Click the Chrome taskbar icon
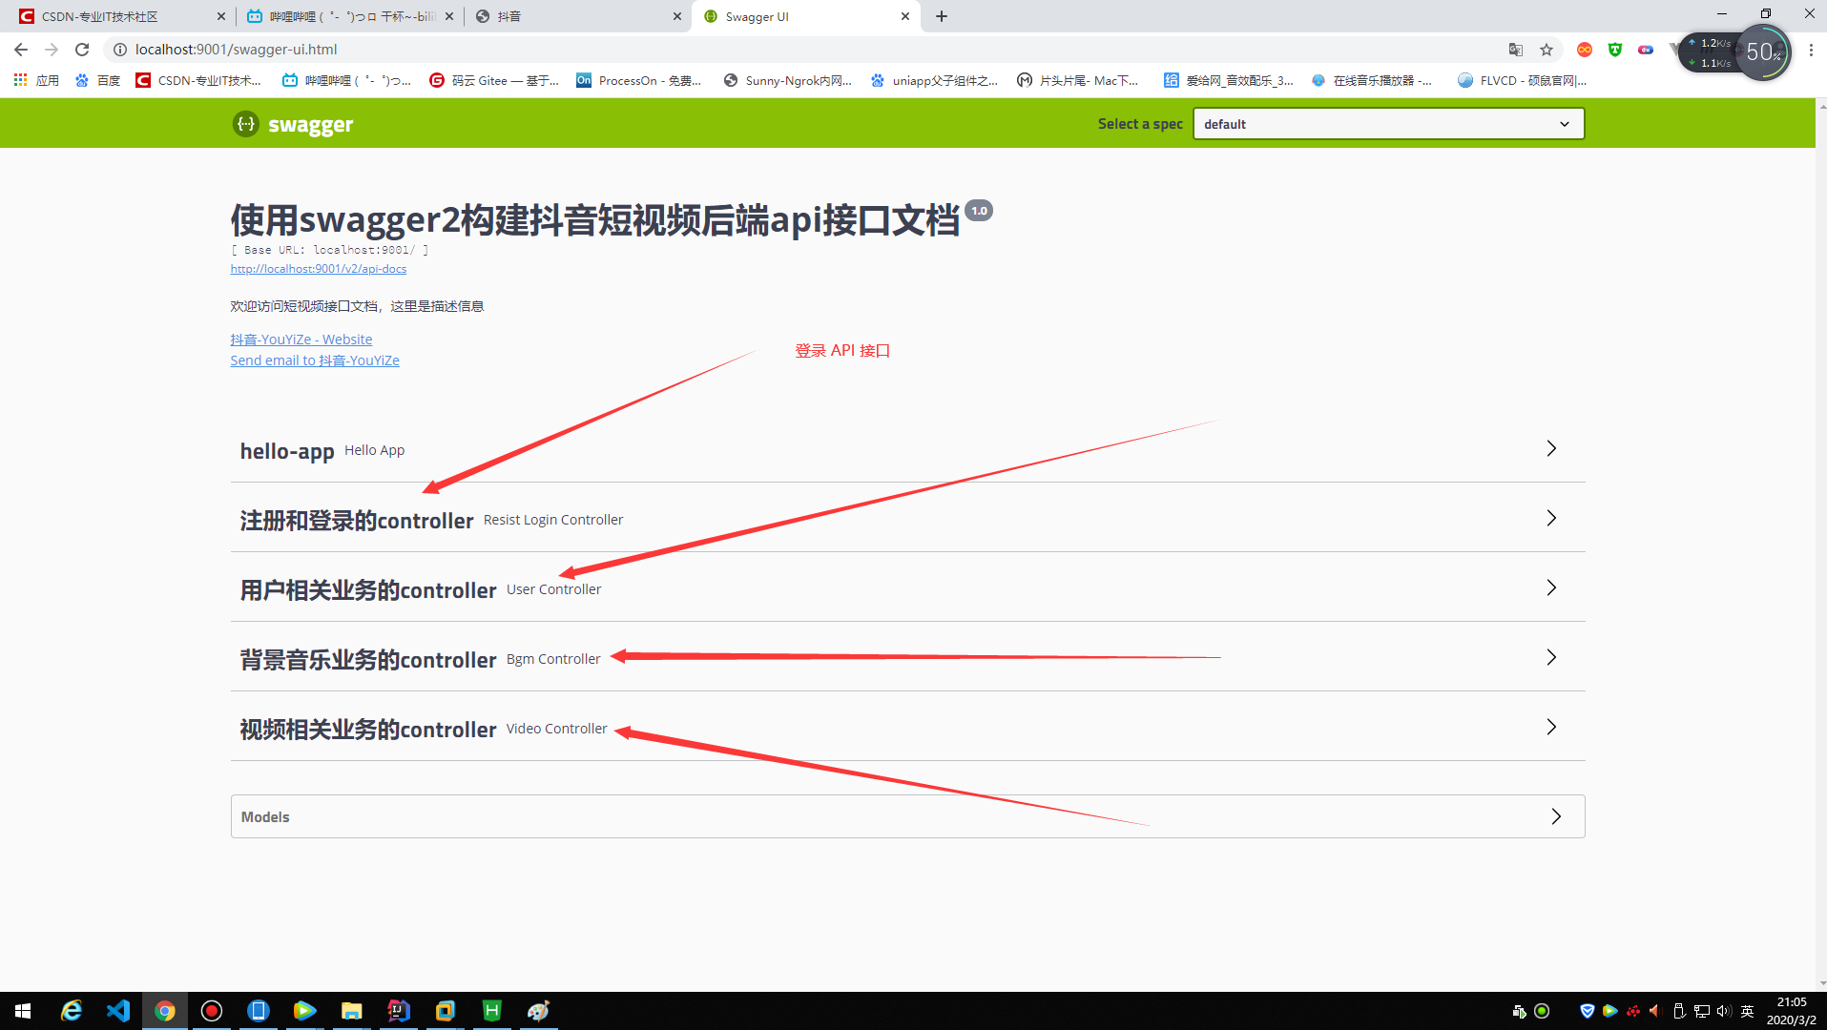The height and width of the screenshot is (1030, 1827). (x=165, y=1011)
